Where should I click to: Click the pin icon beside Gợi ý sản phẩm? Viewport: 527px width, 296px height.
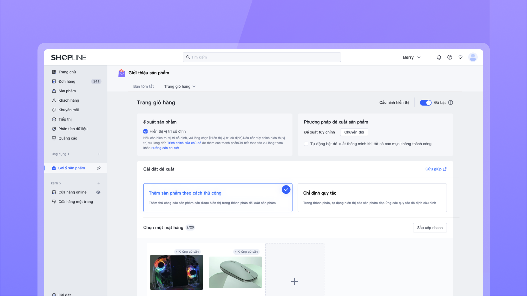click(x=99, y=168)
